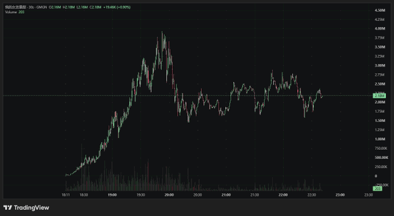
Task: Click the TradingView logo icon
Action: (x=8, y=208)
